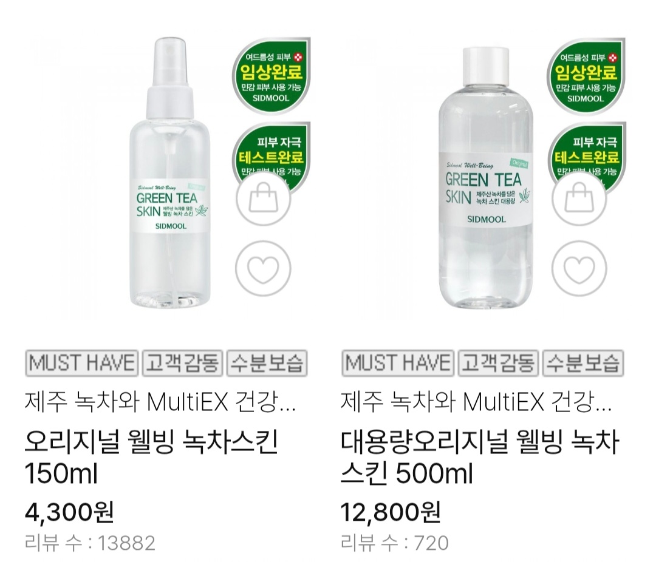Click 임상완료 badge on 150ml product
This screenshot has height=562, width=656.
pyautogui.click(x=271, y=76)
